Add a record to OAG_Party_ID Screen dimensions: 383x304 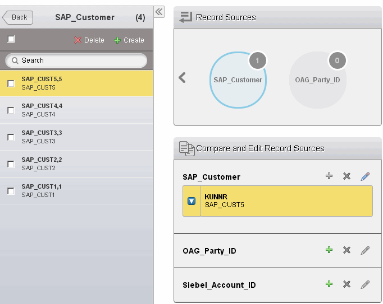coord(329,250)
